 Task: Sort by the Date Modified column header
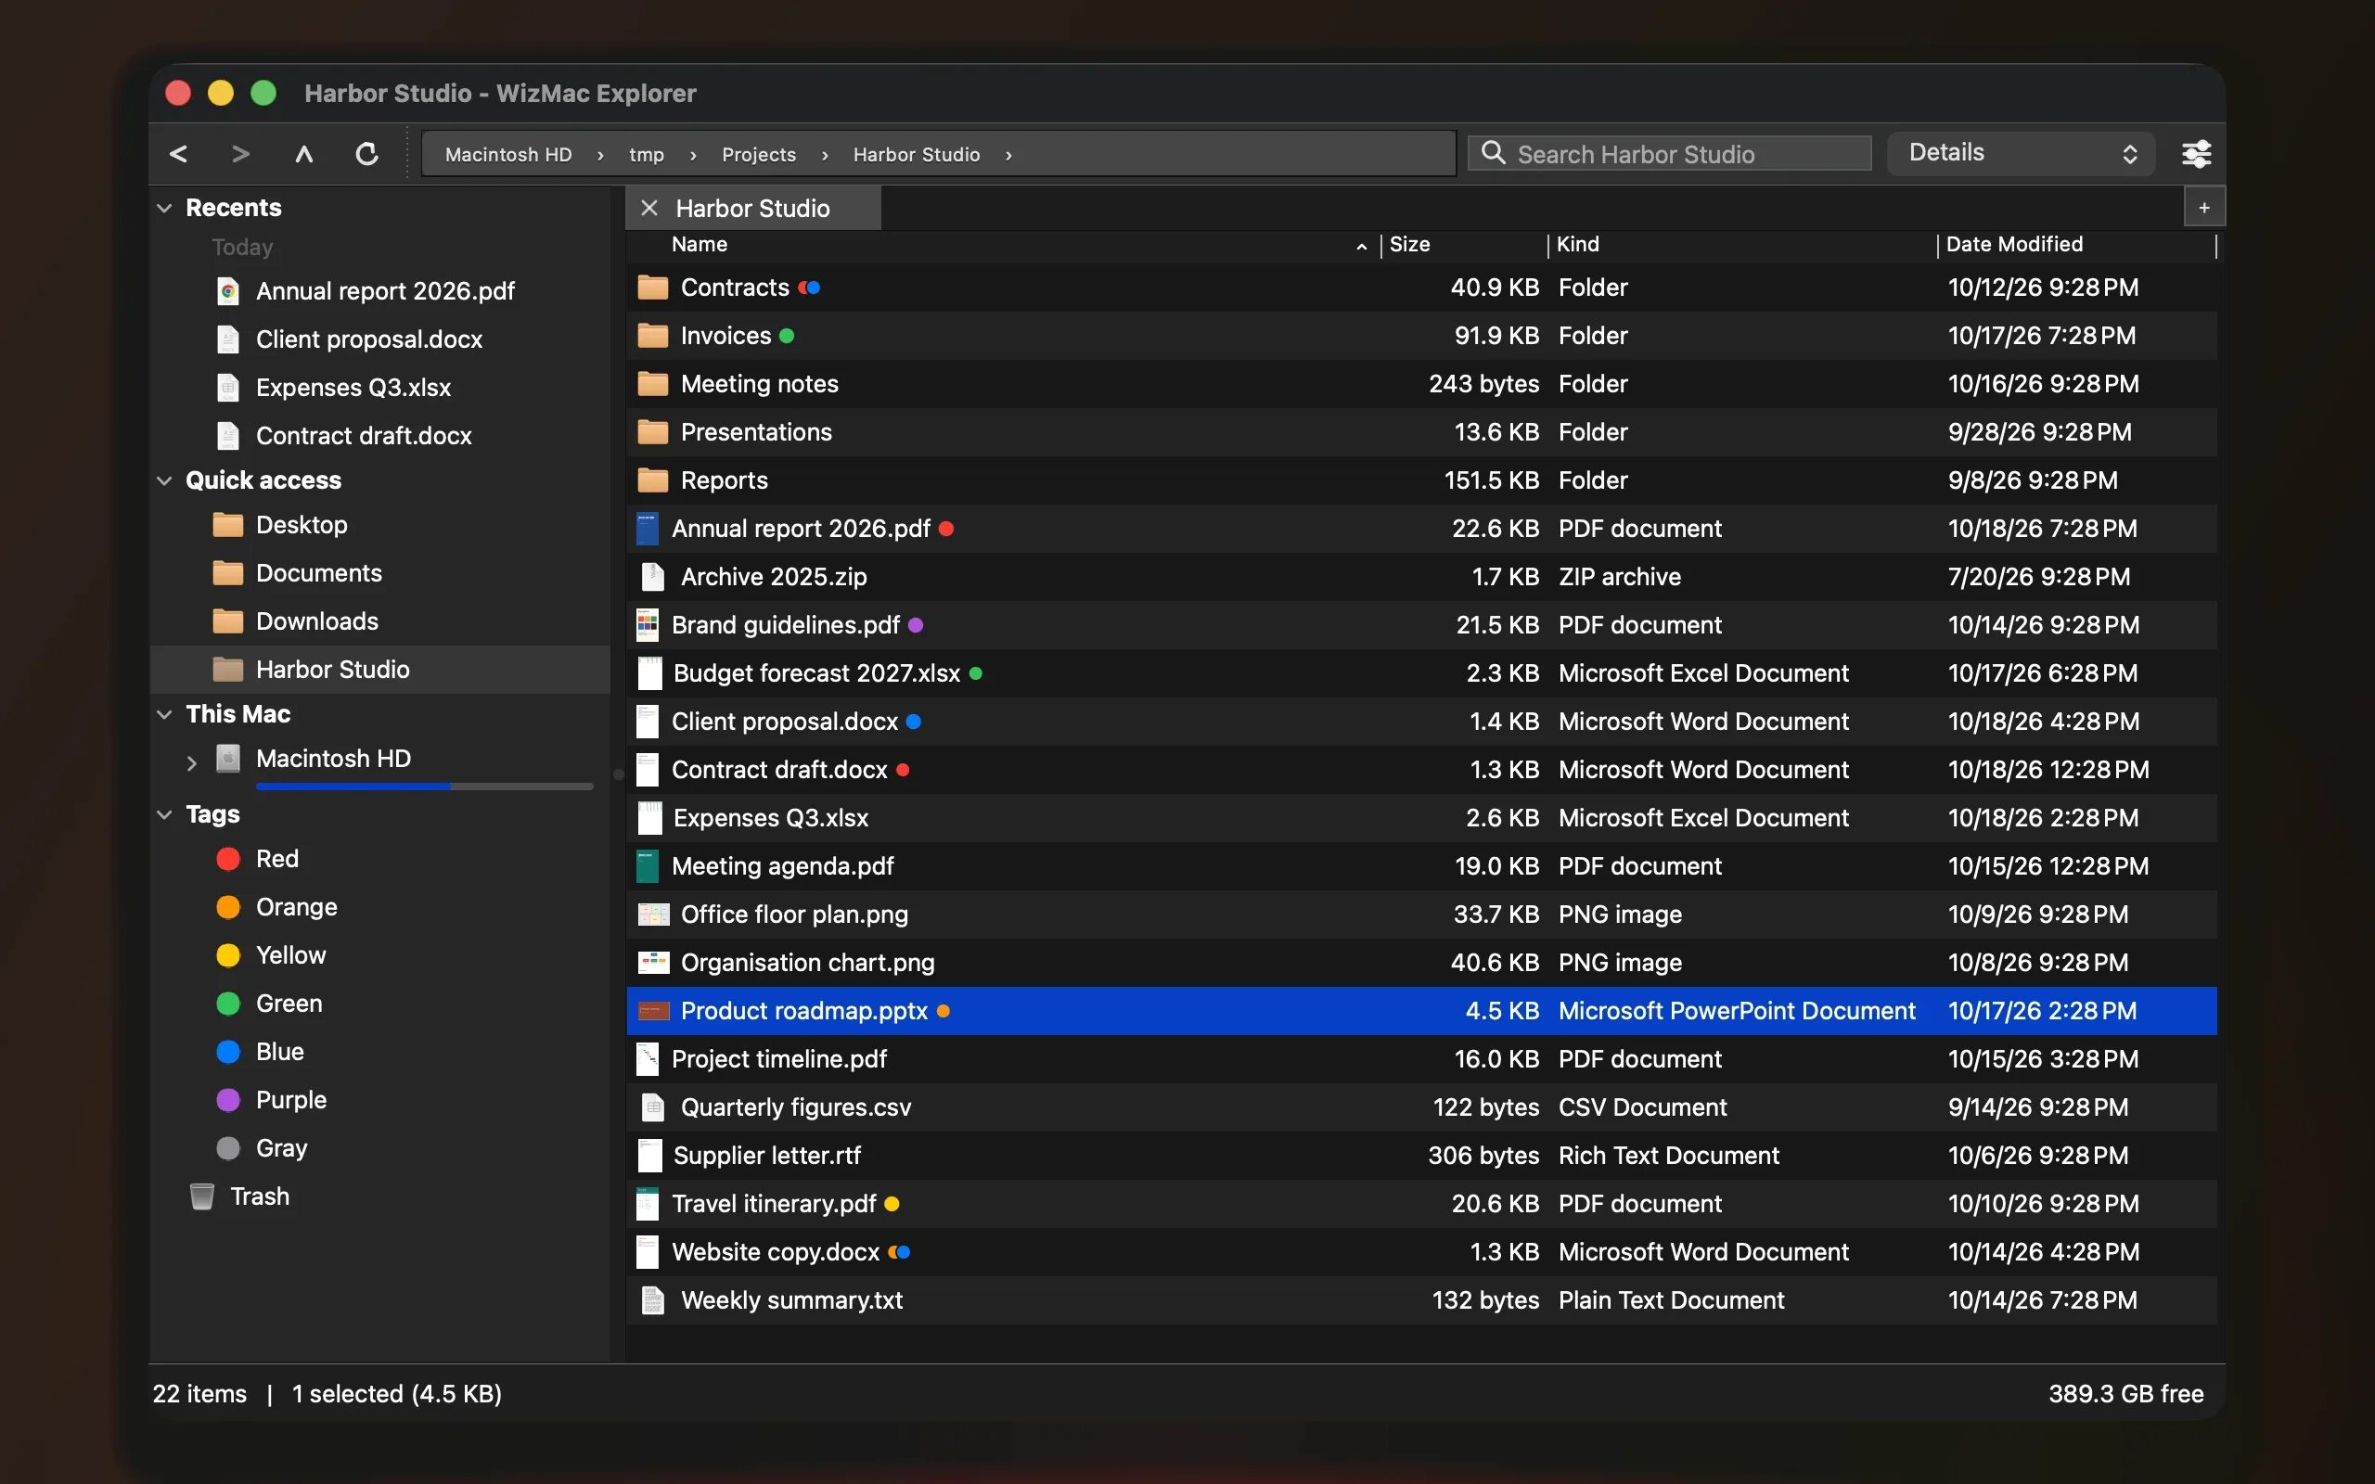pos(2076,244)
